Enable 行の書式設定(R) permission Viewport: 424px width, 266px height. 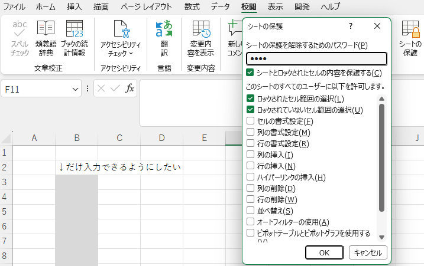(x=250, y=143)
